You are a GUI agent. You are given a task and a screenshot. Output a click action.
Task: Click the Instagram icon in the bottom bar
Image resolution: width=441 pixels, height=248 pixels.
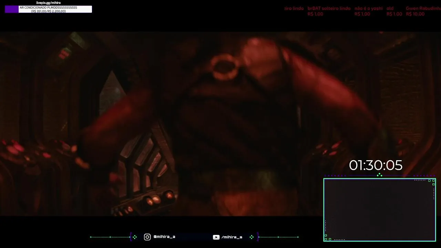147,237
